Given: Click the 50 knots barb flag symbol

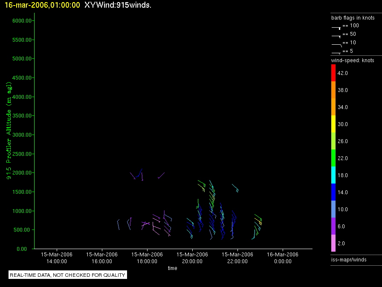Looking at the screenshot, I should (336, 37).
